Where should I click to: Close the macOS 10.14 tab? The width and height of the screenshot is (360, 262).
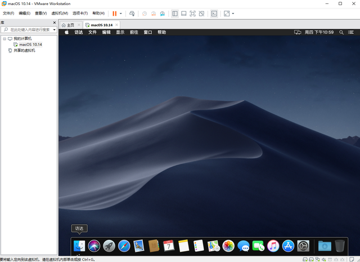coord(116,25)
